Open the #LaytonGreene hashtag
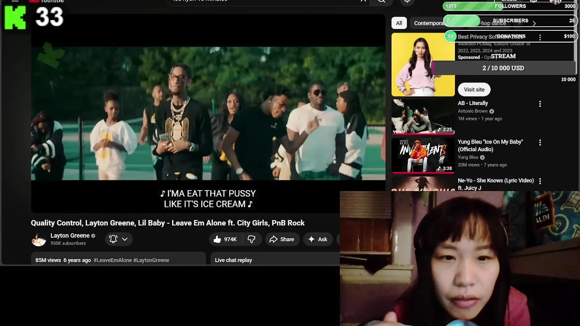The image size is (580, 326). tap(151, 260)
